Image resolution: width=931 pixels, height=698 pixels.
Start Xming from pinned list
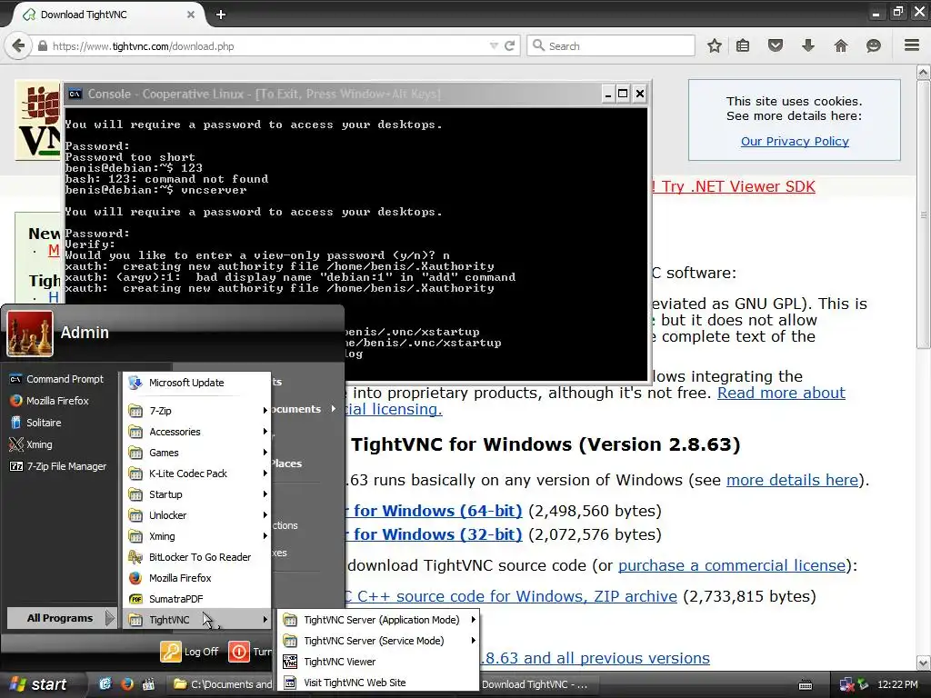coord(32,444)
